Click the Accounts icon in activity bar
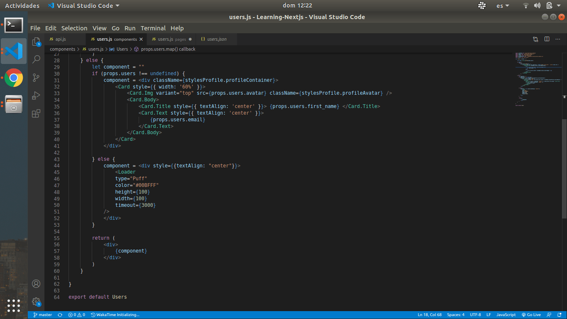 coord(36,284)
